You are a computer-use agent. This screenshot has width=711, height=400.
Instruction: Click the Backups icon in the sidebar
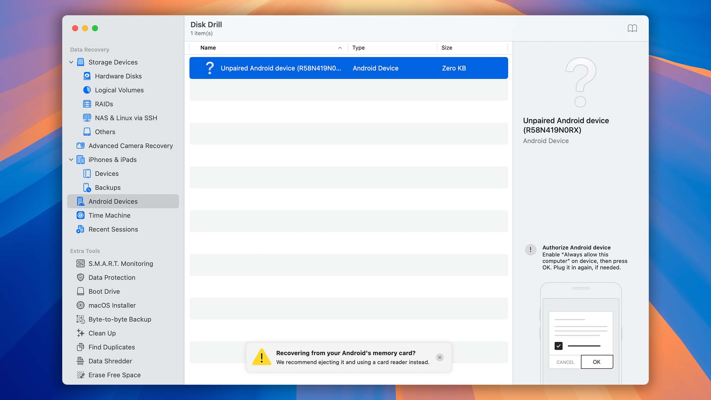87,187
